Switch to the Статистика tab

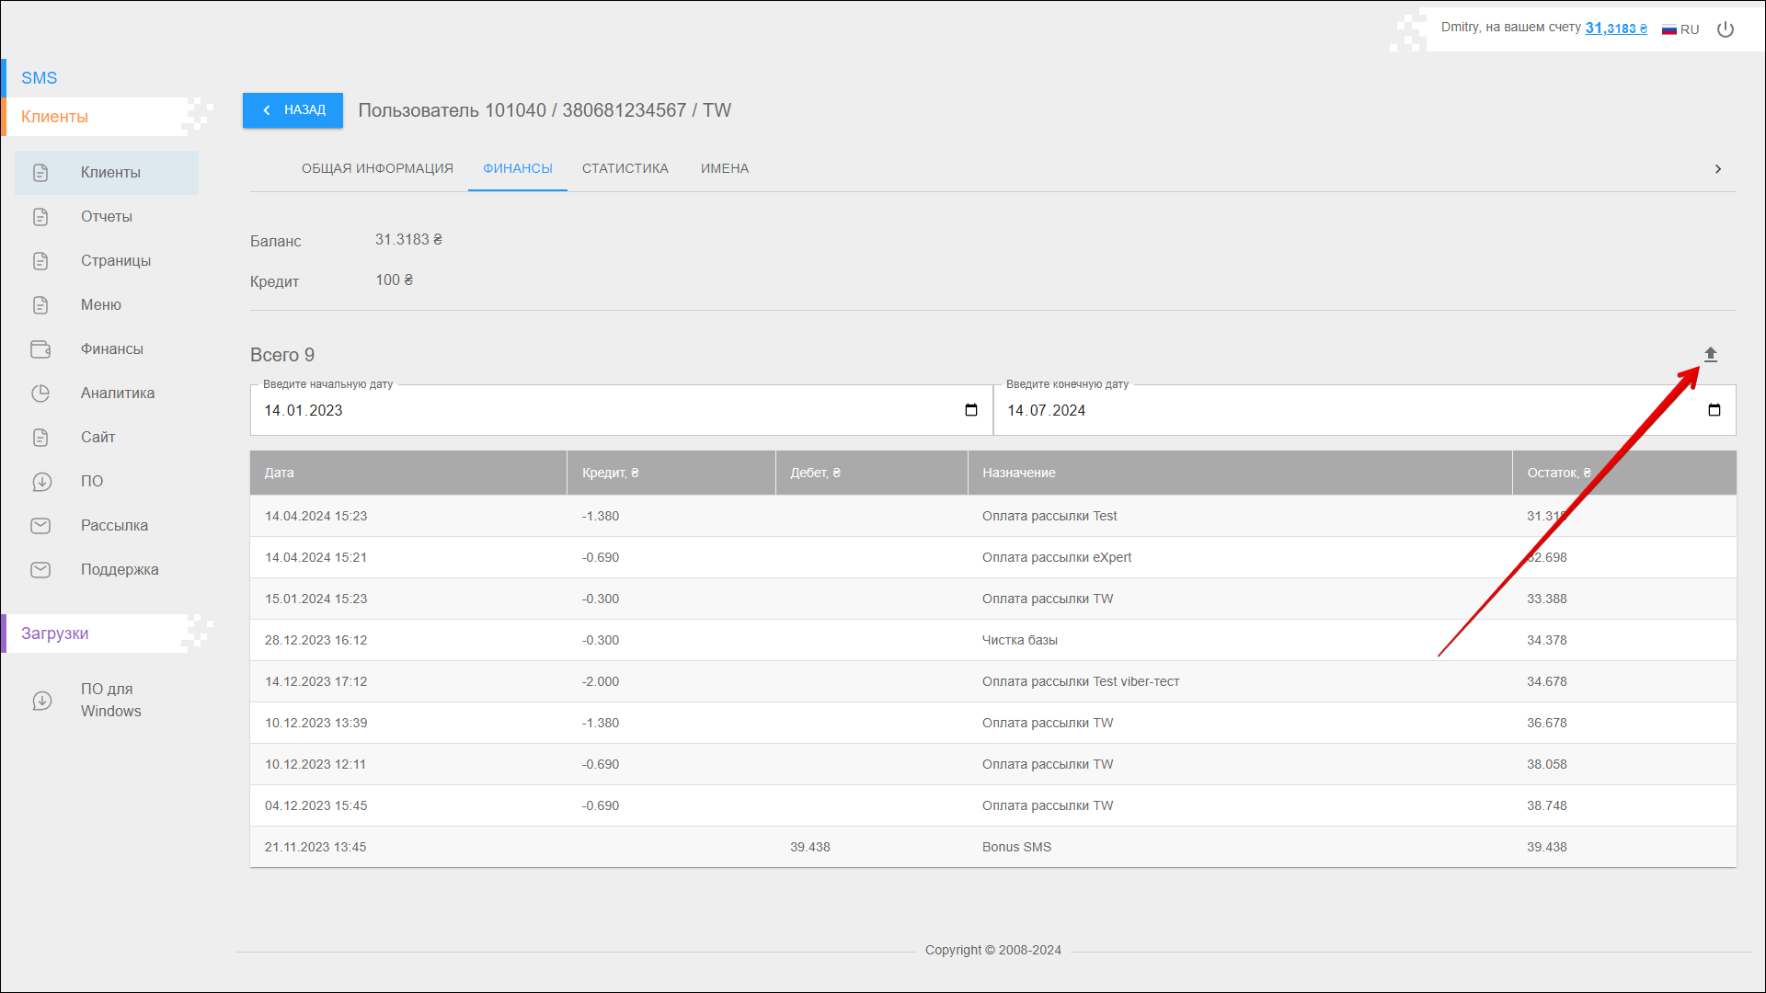tap(625, 169)
